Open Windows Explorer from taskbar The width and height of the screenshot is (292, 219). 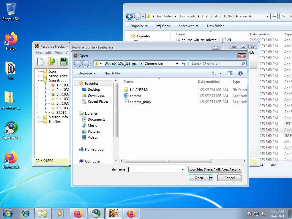(42, 213)
